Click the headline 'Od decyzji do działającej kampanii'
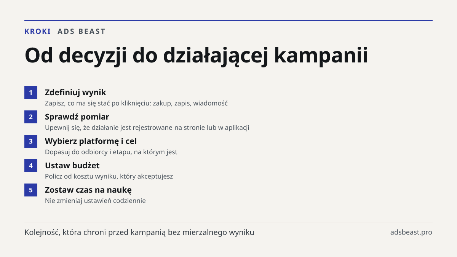 pos(196,56)
